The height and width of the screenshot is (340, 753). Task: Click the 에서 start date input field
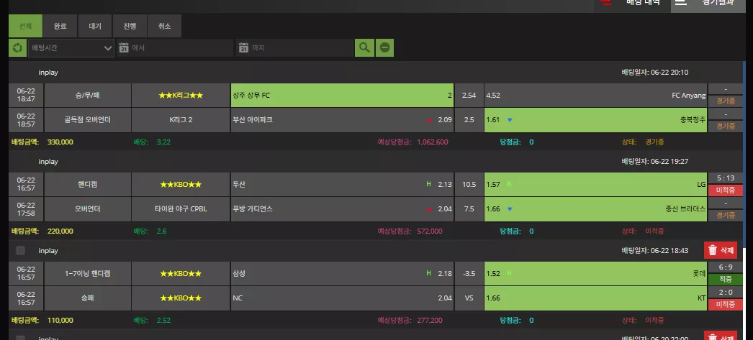175,48
